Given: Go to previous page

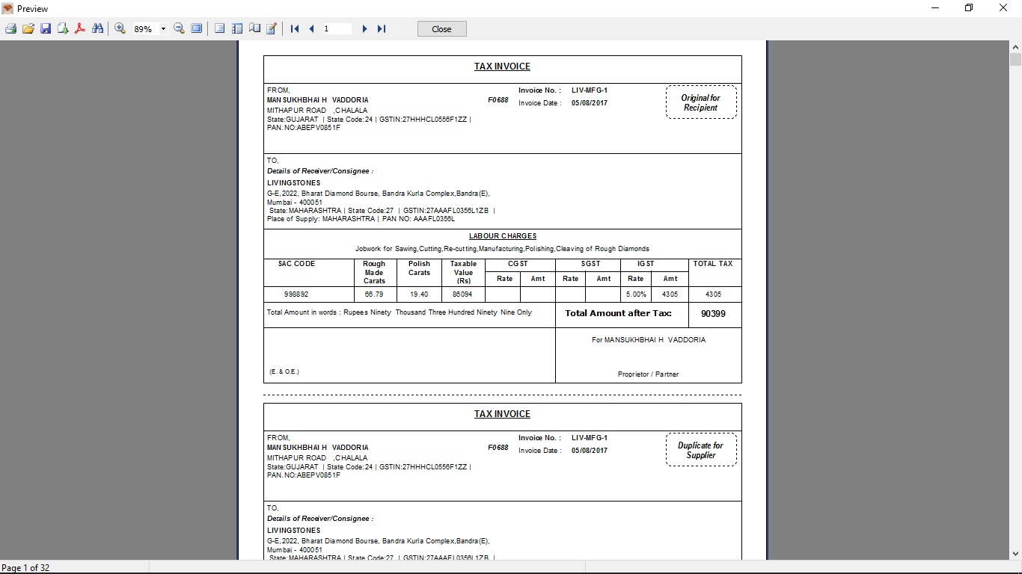Looking at the screenshot, I should pos(311,29).
